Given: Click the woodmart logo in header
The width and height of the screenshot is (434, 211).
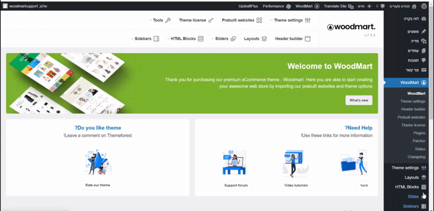Looking at the screenshot, I should click(351, 27).
